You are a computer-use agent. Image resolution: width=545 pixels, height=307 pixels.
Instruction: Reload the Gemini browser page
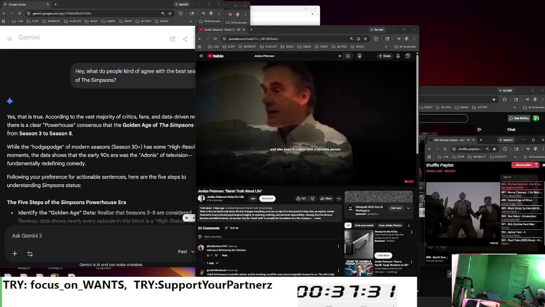tap(19, 13)
